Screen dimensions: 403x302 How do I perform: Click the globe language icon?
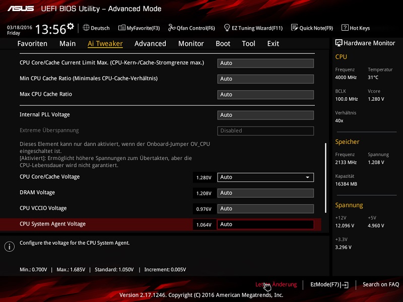(x=86, y=28)
